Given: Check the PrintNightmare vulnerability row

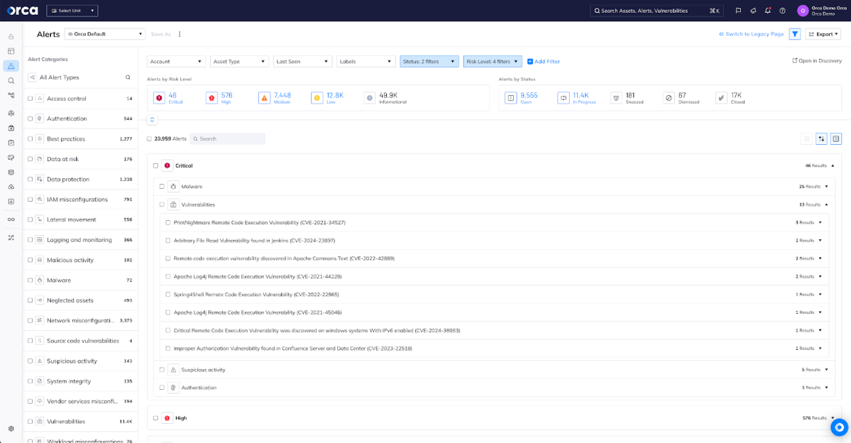Looking at the screenshot, I should click(168, 223).
